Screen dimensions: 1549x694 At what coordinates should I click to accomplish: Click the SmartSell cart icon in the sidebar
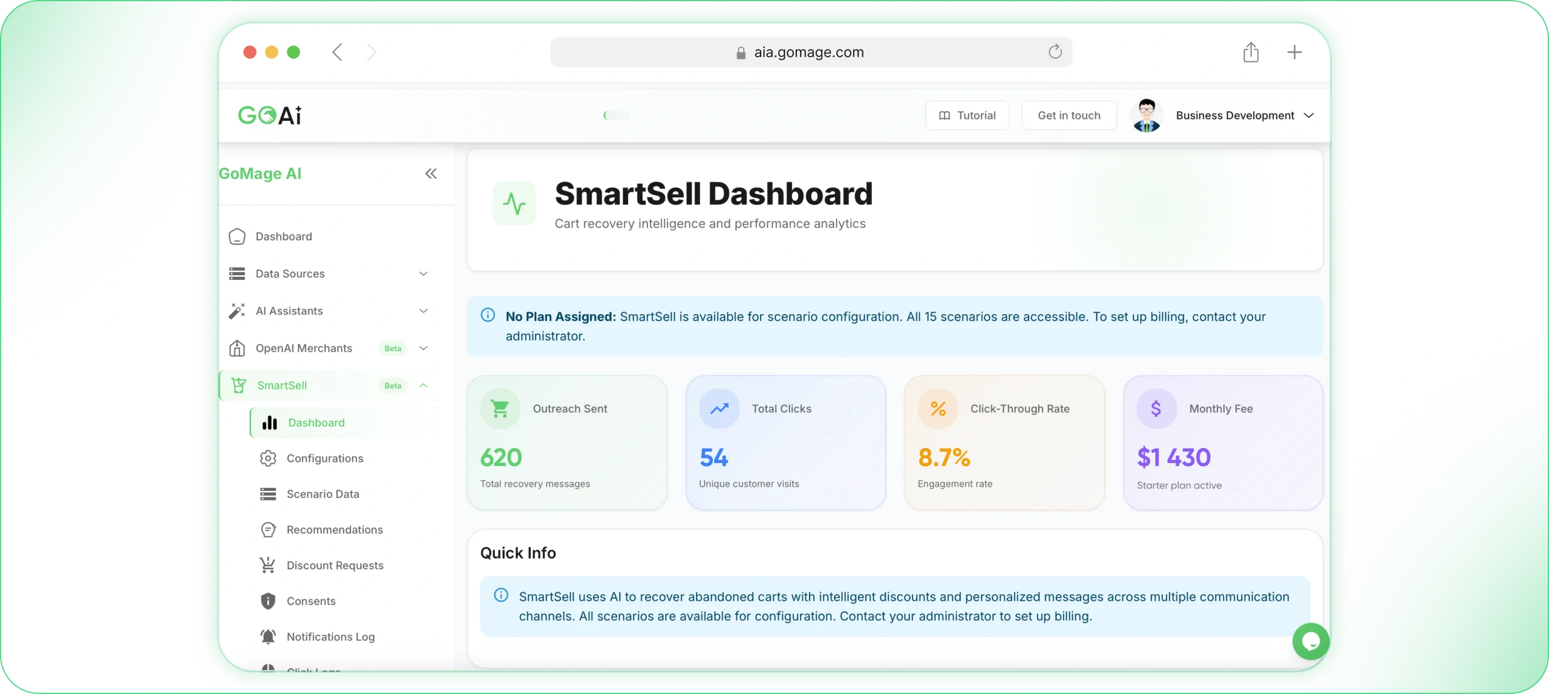click(x=239, y=385)
